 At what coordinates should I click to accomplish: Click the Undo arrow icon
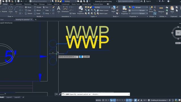21,1
